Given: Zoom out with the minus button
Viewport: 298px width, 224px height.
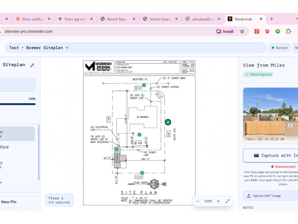Looking at the screenshot, I should [198, 201].
